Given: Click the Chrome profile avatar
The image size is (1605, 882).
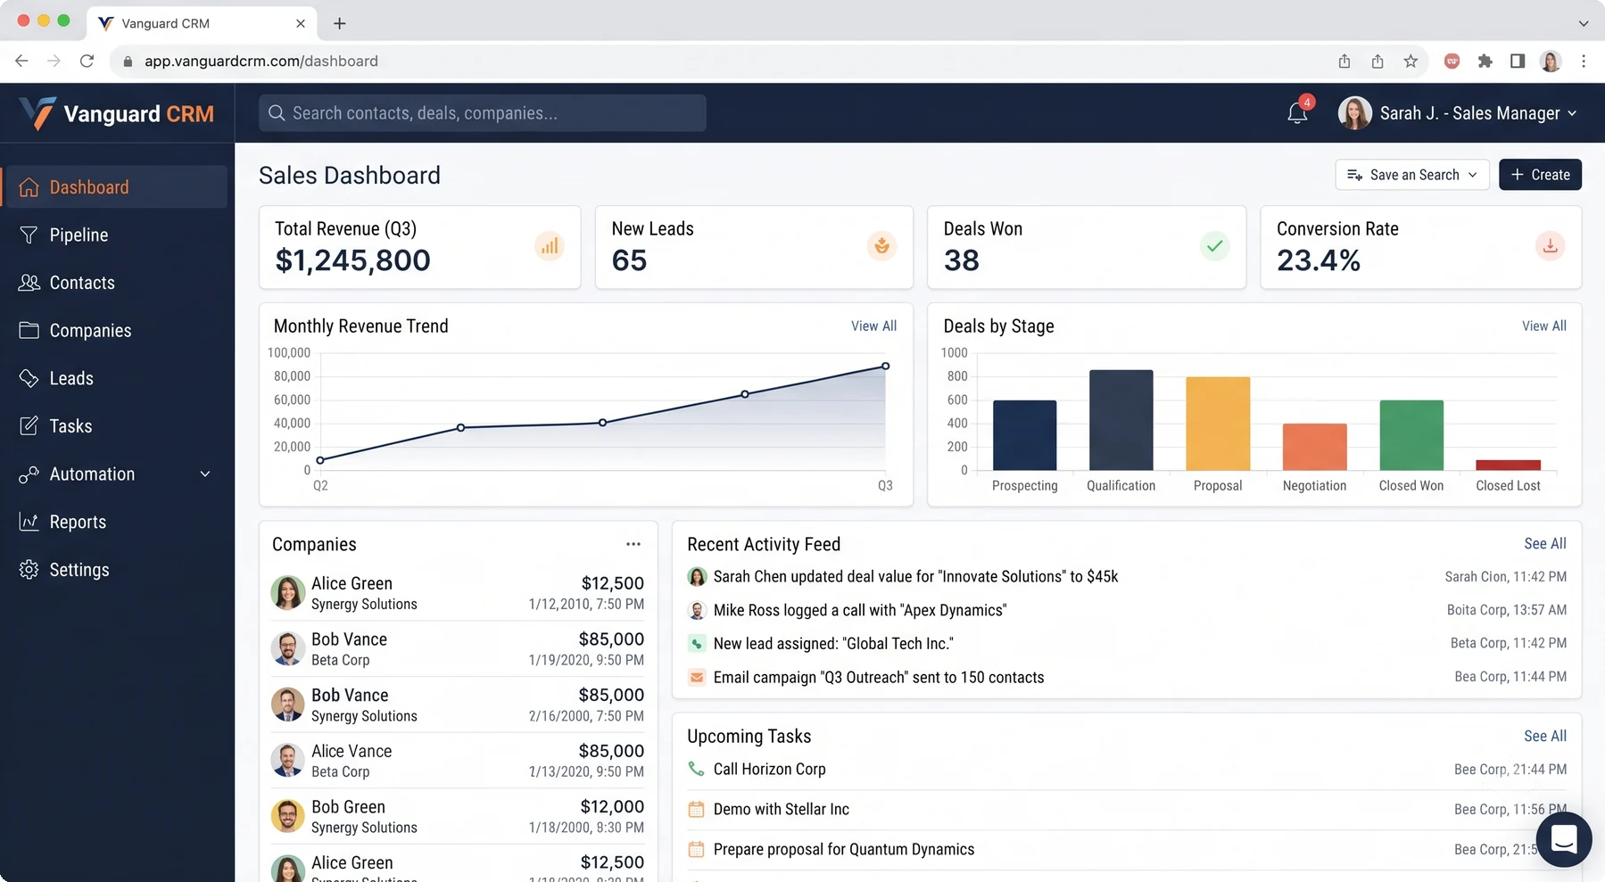Looking at the screenshot, I should click(1551, 61).
